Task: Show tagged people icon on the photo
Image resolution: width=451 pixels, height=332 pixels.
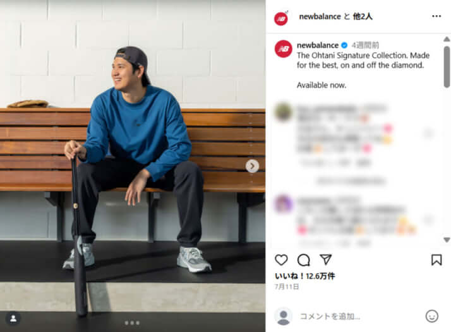Action: (13, 319)
